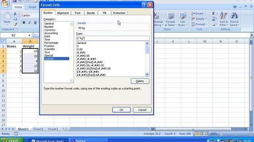Toggle Underline formatting

tap(35, 22)
